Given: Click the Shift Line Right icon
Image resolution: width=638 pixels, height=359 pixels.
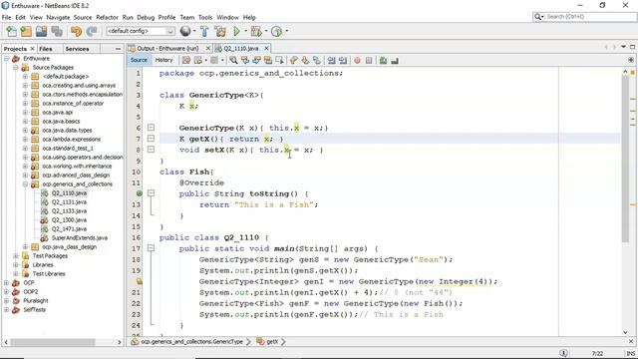Looking at the screenshot, I should coord(343,60).
